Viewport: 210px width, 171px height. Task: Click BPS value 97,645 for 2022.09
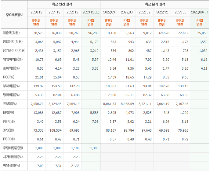147,130
